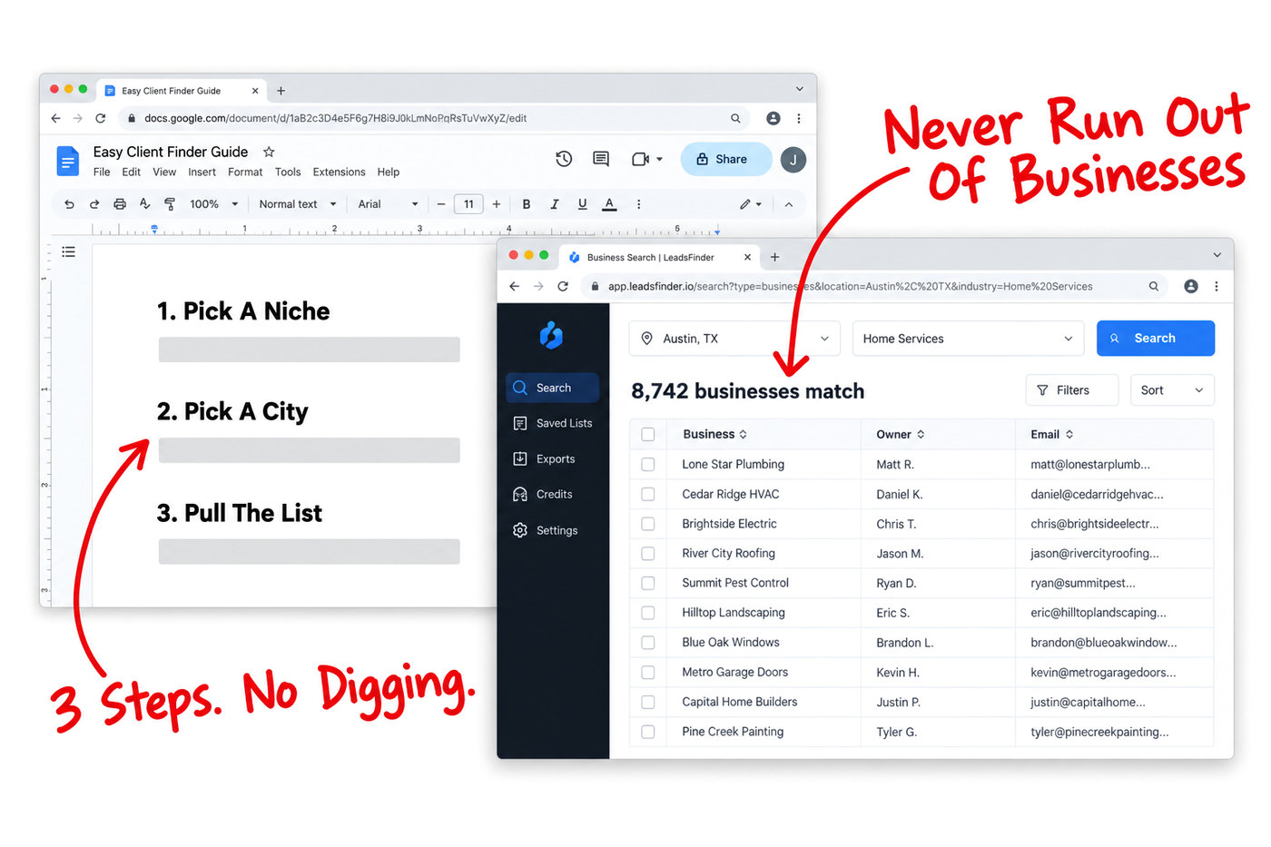
Task: Open the comments icon in Google Docs
Action: [601, 159]
